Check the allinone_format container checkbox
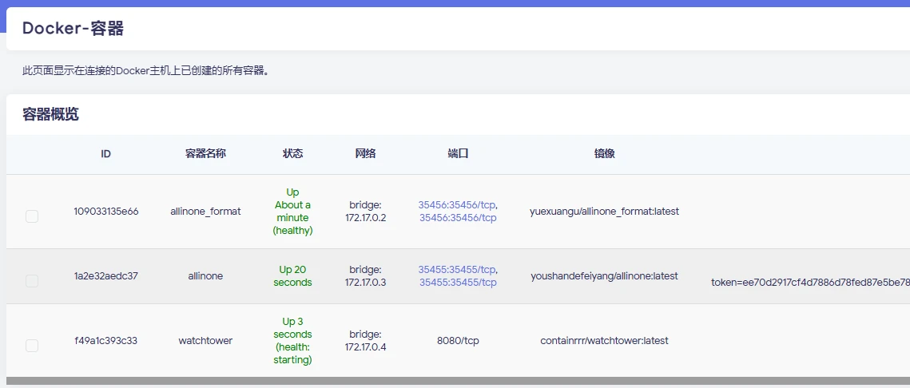This screenshot has width=910, height=388. click(x=32, y=216)
